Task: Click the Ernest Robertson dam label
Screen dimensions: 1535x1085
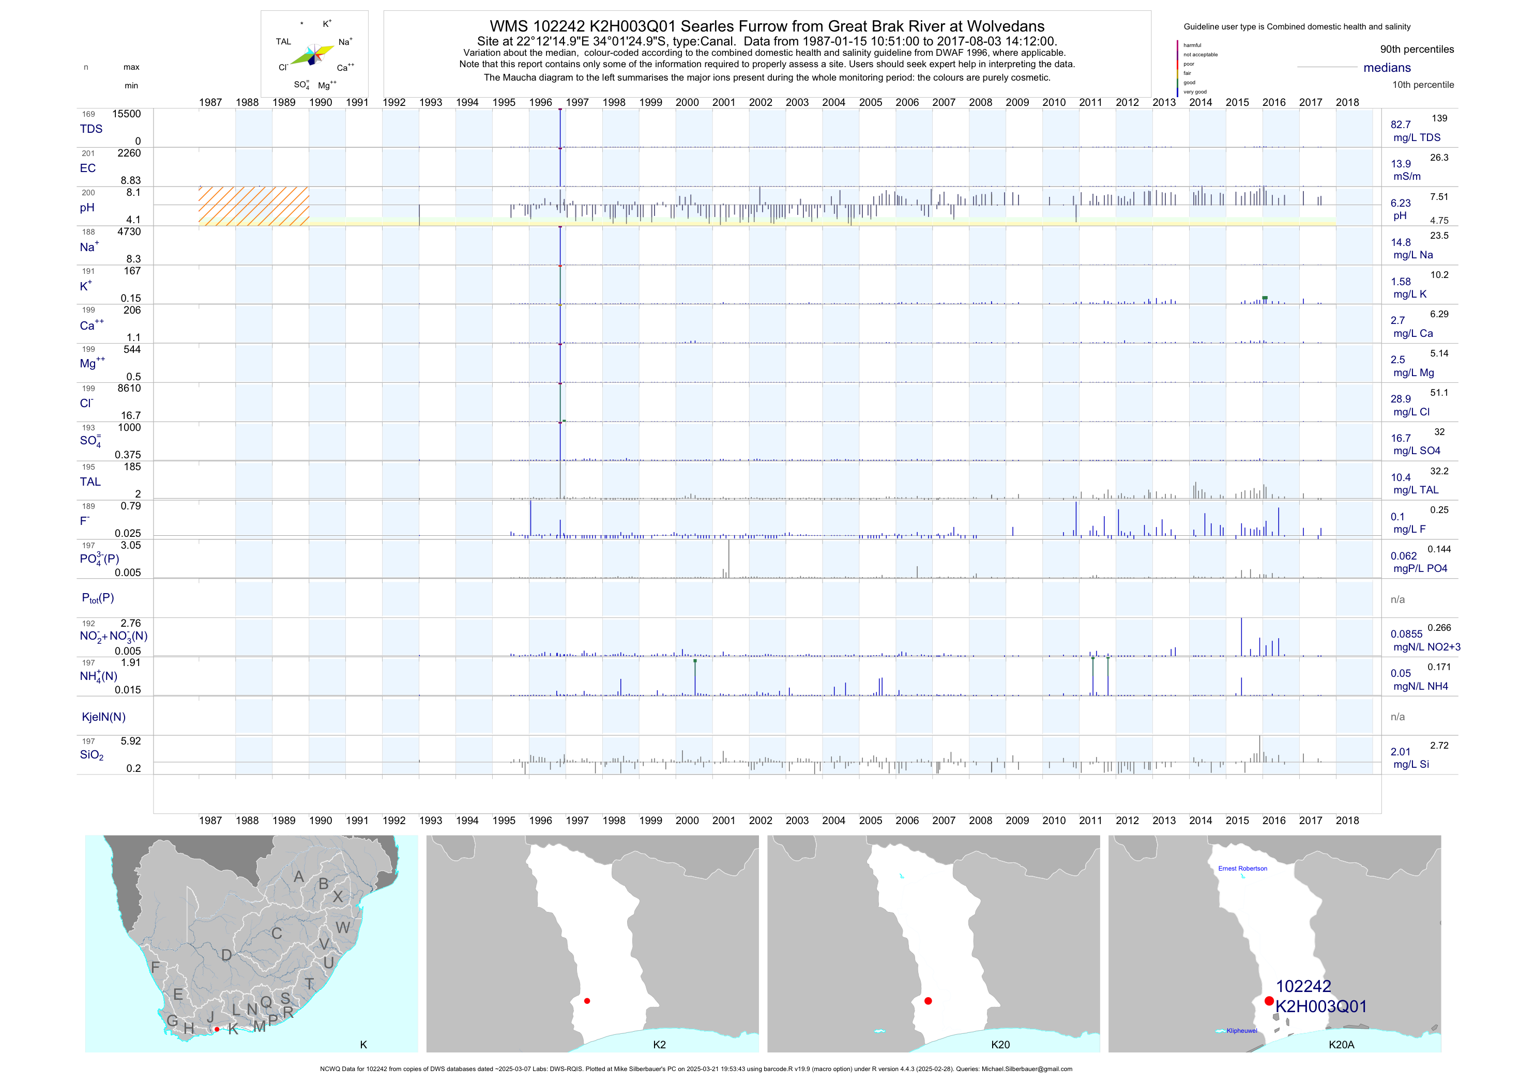Action: (1242, 869)
